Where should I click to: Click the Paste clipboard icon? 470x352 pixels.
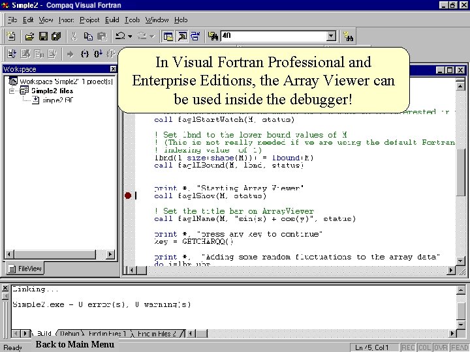(102, 37)
